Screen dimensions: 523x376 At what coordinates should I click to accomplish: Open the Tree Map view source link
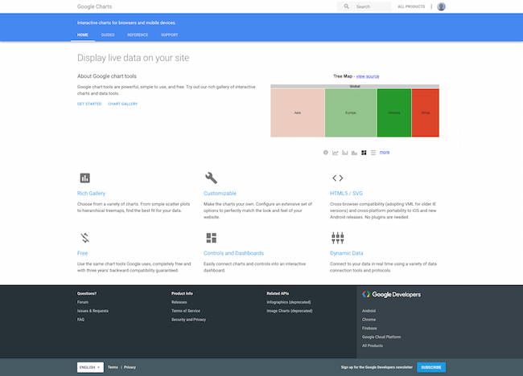pyautogui.click(x=368, y=76)
